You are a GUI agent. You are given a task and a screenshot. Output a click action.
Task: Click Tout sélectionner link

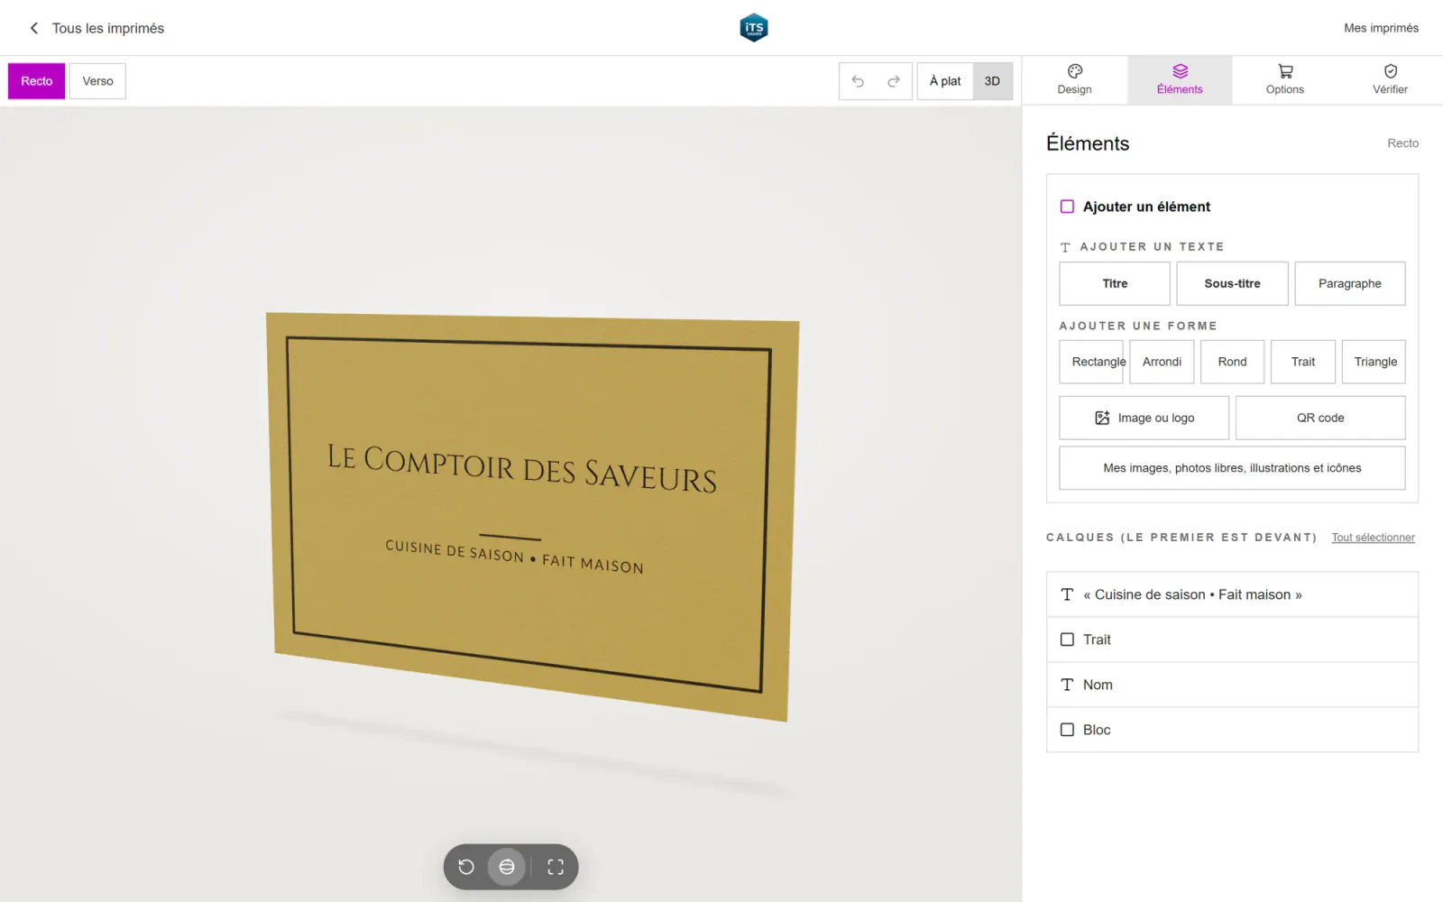[x=1373, y=538]
